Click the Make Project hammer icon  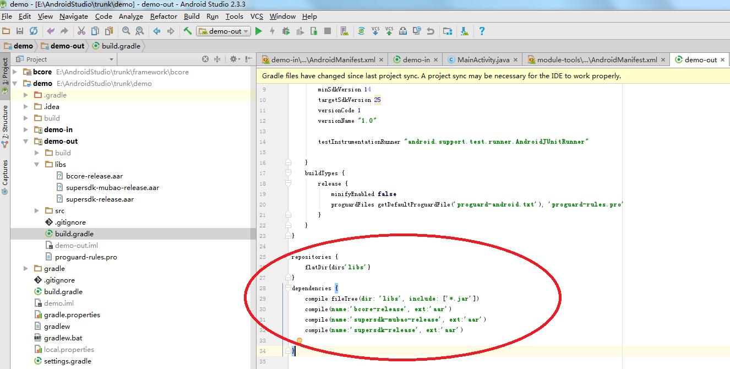pyautogui.click(x=188, y=31)
